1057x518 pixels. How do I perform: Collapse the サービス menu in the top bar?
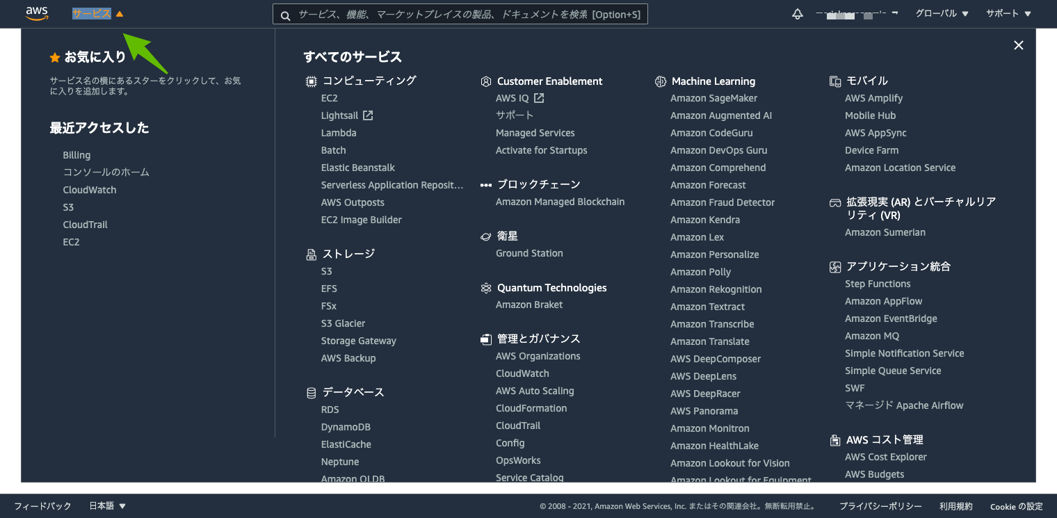pyautogui.click(x=98, y=14)
